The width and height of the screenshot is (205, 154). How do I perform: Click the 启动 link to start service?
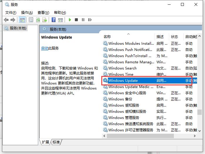(45, 48)
